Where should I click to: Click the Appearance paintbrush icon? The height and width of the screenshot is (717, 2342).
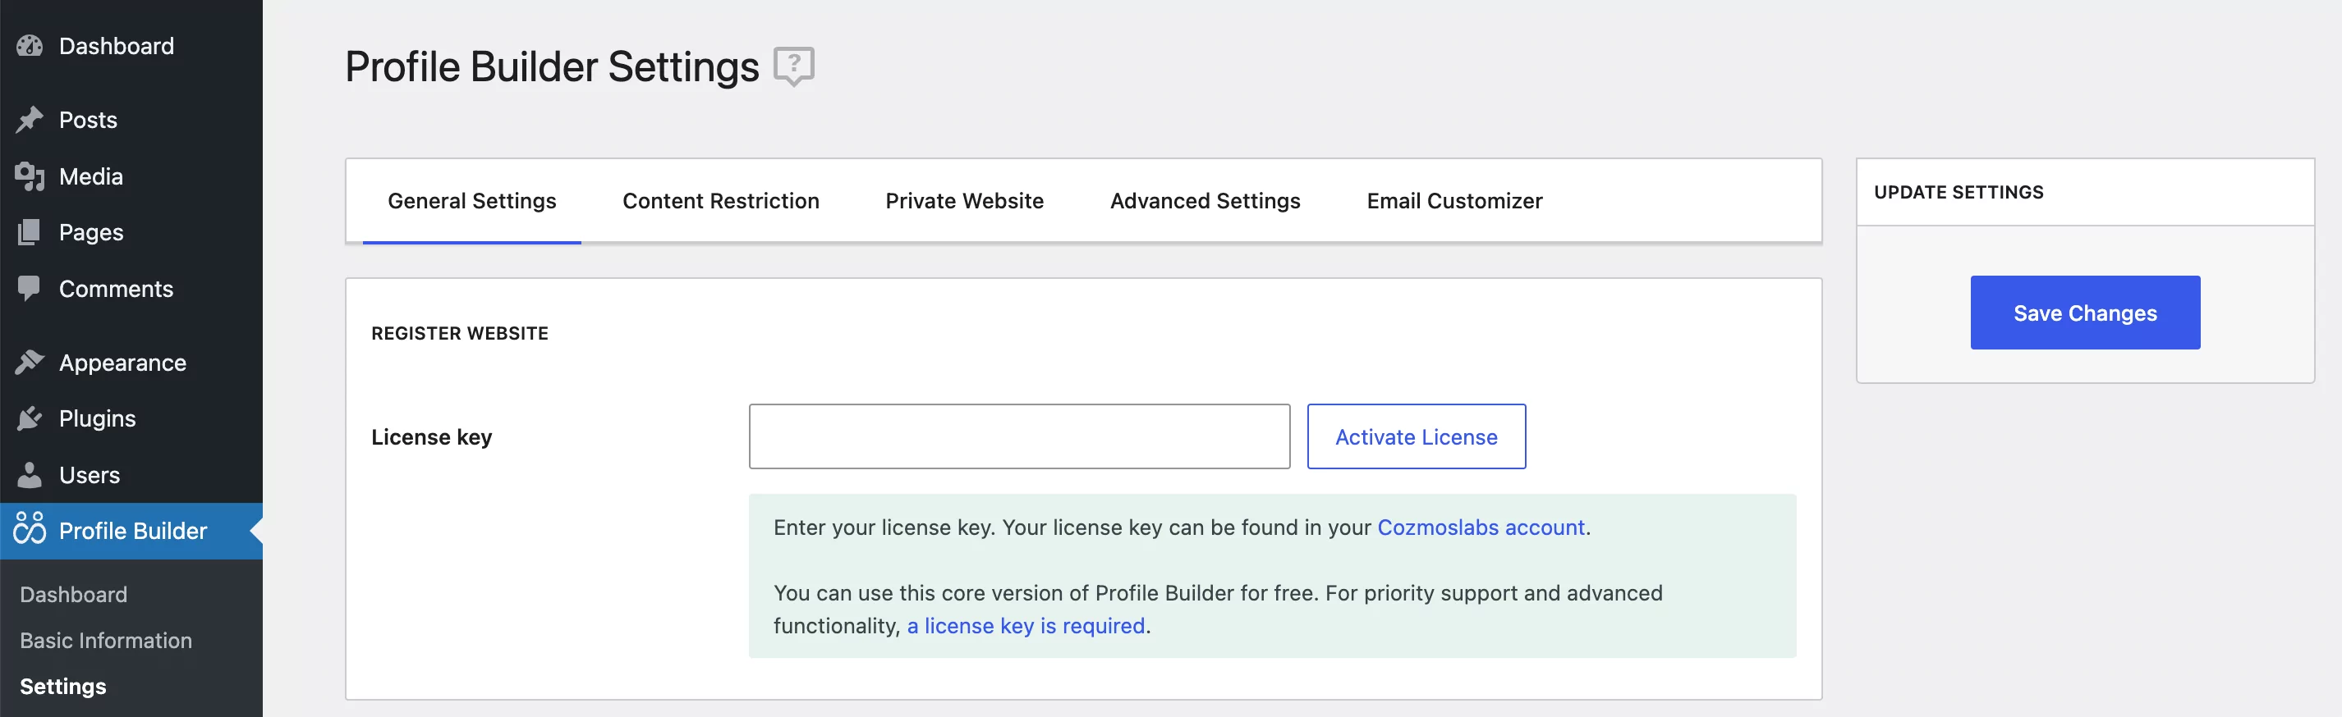(29, 363)
